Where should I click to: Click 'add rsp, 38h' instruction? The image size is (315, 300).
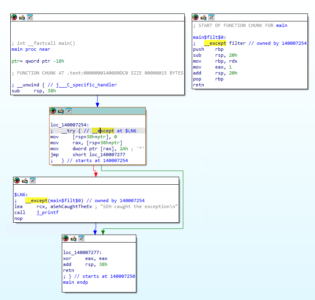[x=85, y=264]
